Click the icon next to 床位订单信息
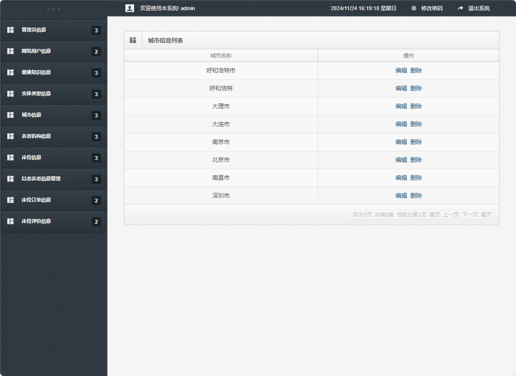516x376 pixels. tap(11, 200)
